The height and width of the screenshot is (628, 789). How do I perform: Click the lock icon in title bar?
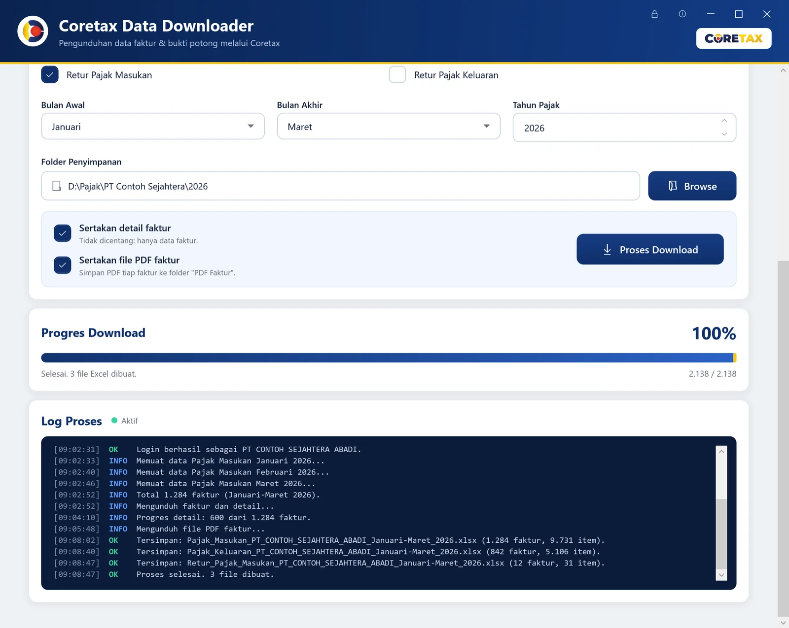pos(654,14)
